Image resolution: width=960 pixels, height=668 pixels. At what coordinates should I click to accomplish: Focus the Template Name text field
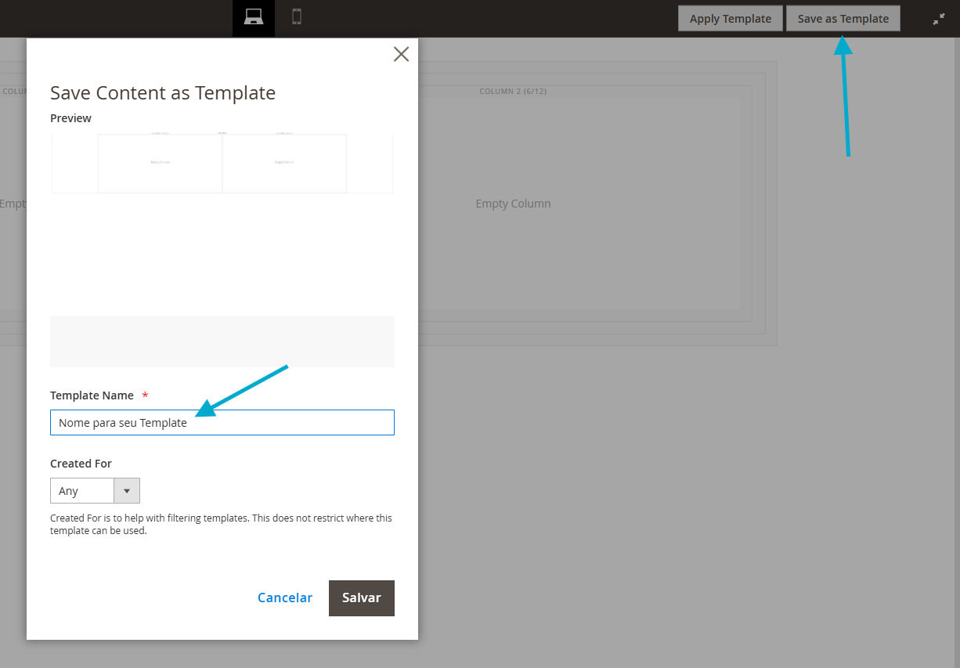point(222,423)
